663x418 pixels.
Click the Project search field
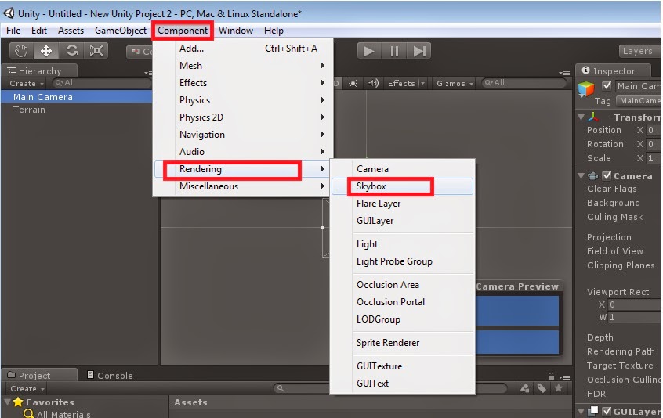tap(389, 388)
